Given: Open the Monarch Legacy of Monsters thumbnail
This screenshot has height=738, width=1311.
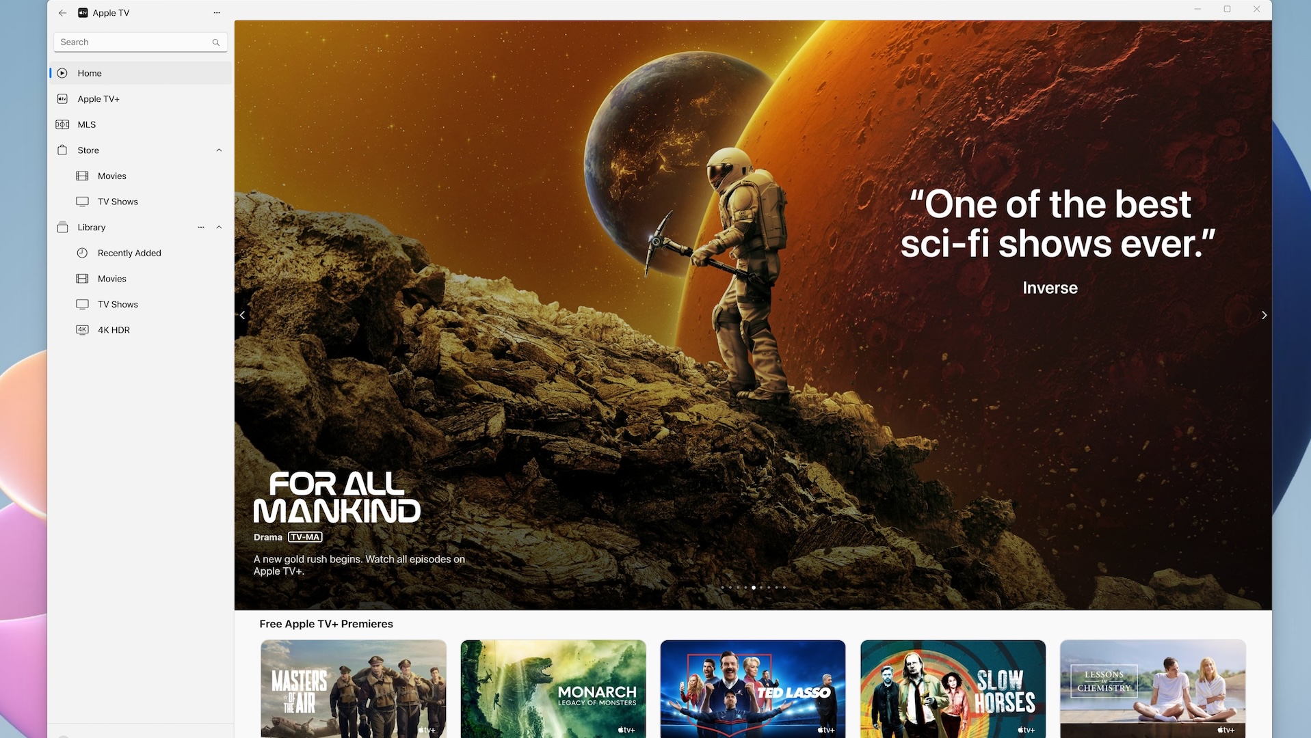Looking at the screenshot, I should coord(553,689).
